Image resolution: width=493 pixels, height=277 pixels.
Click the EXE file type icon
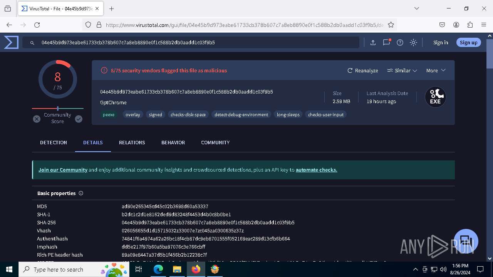coord(435,97)
